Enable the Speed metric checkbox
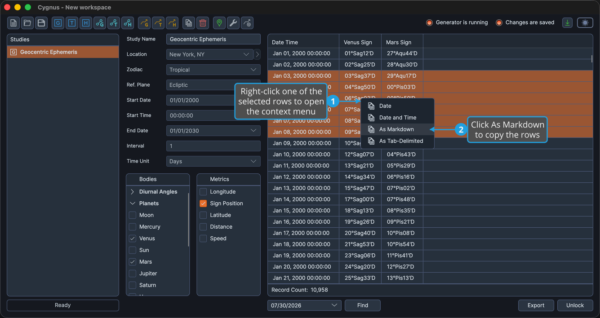The image size is (600, 318). click(203, 238)
